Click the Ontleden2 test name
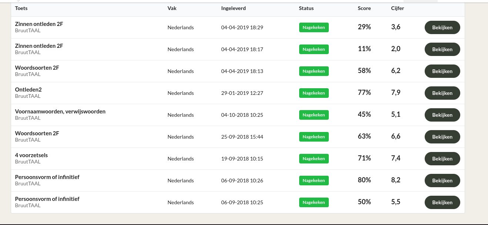This screenshot has width=488, height=225. tap(28, 89)
